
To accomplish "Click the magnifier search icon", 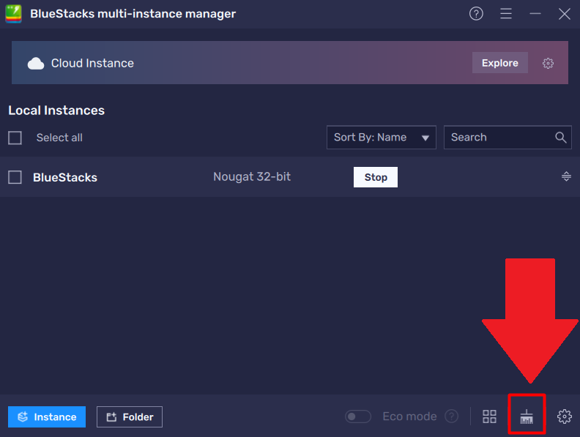I will (561, 138).
